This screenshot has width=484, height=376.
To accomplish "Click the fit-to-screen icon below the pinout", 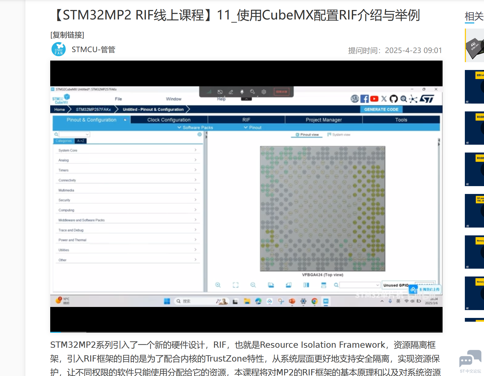I will pos(236,285).
